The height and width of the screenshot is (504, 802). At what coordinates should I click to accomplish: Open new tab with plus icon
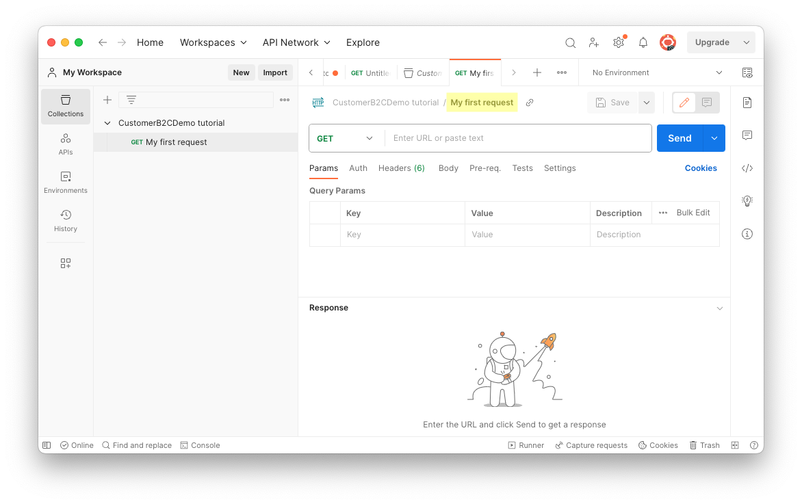tap(537, 72)
